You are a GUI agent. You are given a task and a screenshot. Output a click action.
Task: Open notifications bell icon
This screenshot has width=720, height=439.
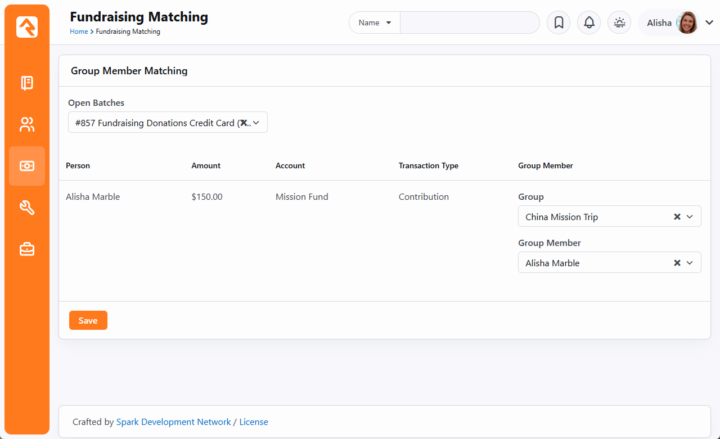coord(589,23)
